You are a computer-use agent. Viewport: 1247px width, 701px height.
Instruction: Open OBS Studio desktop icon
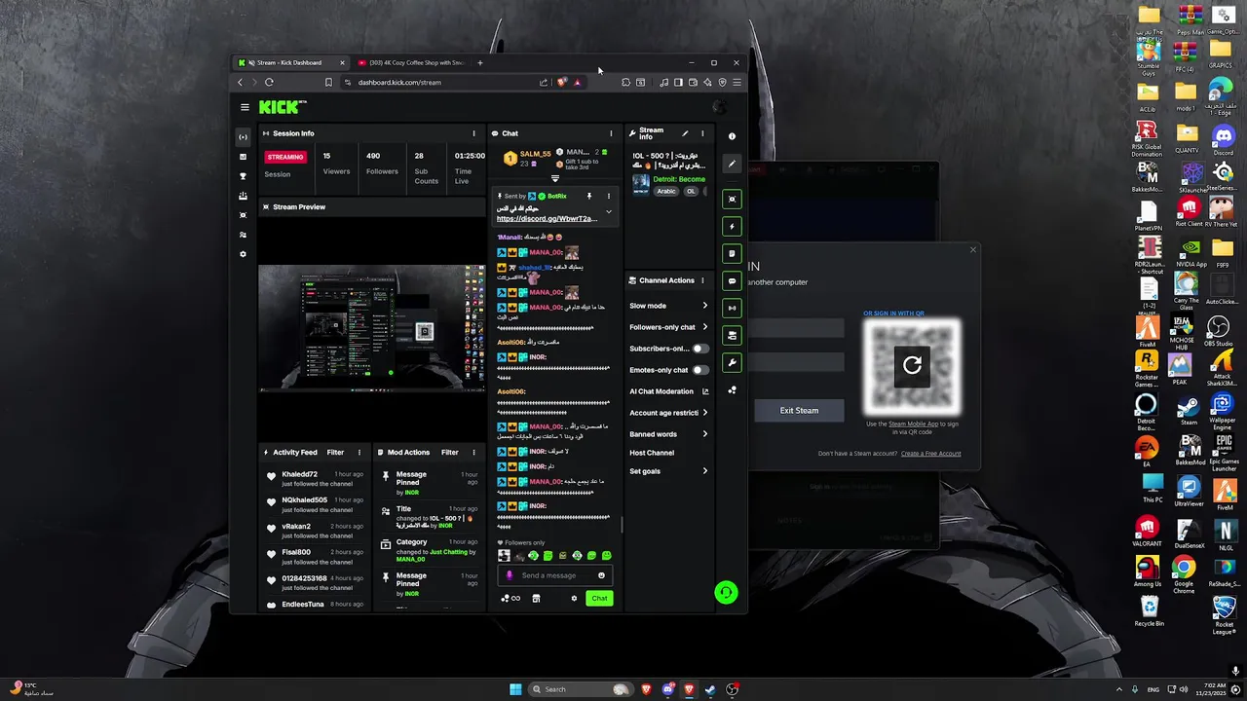point(1220,330)
